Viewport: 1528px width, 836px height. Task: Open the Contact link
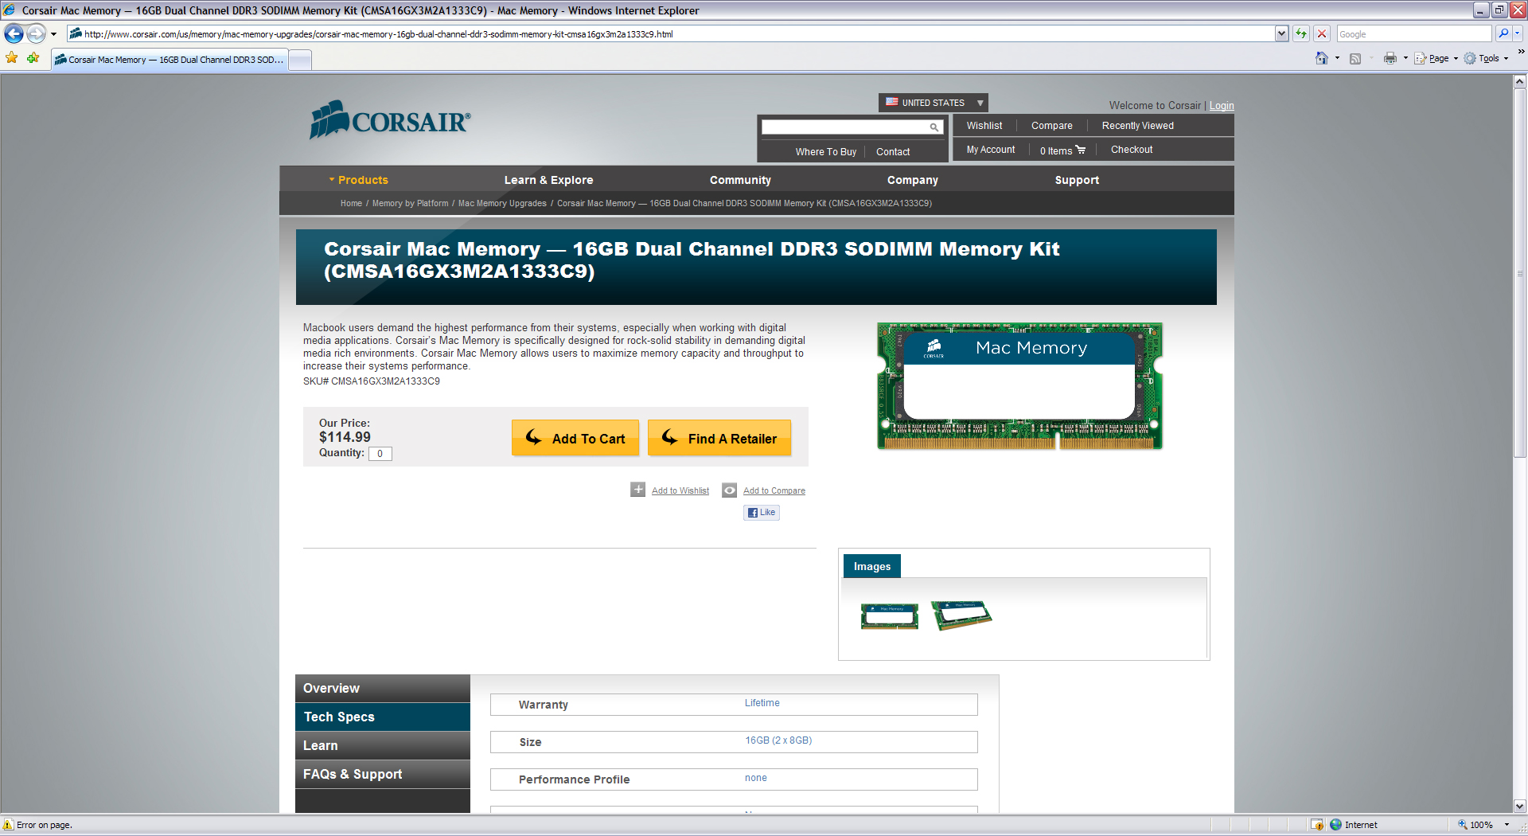892,152
